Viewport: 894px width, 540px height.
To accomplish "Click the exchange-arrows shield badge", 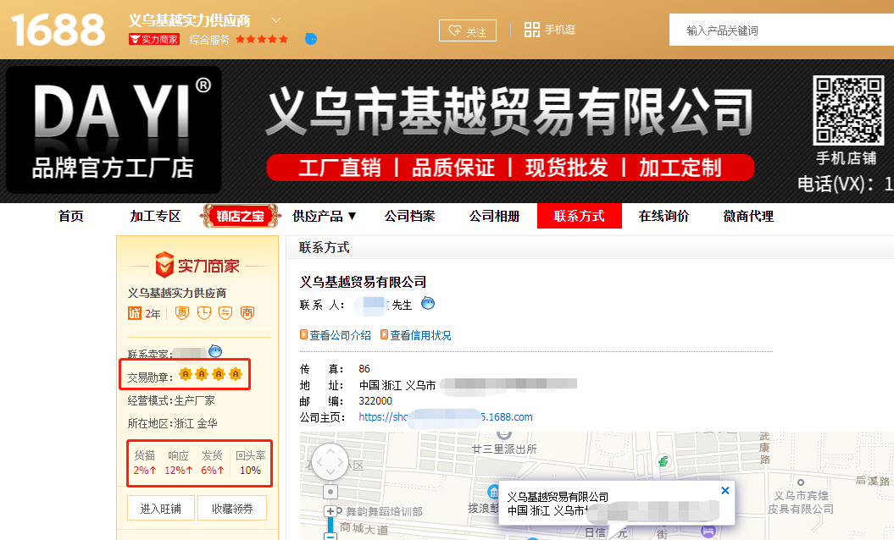I will coord(225,312).
